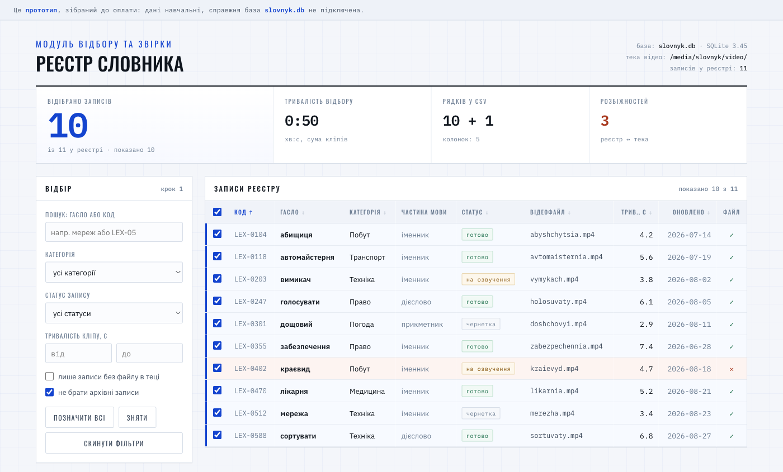The height and width of the screenshot is (472, 783).
Task: Click the ПОЗНАЧИТИ ВСІ button
Action: [x=79, y=417]
